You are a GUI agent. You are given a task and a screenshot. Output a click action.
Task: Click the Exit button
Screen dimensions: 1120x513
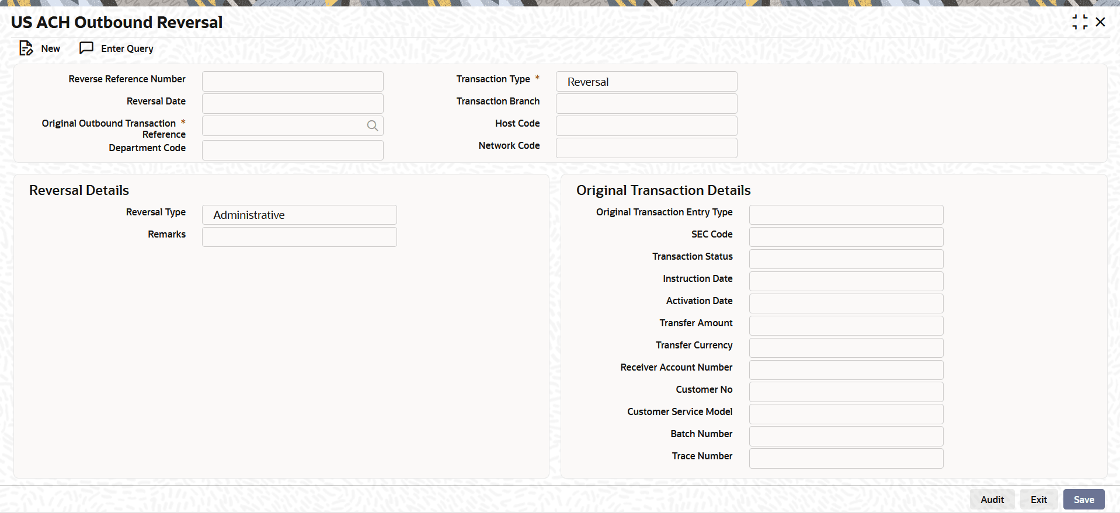pyautogui.click(x=1039, y=500)
